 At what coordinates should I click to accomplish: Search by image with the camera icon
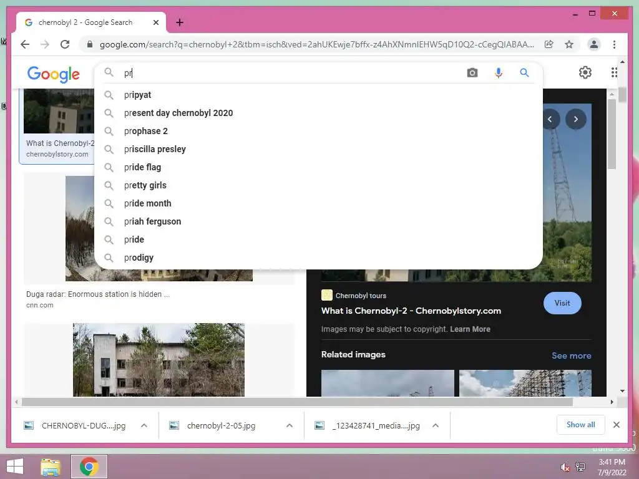point(472,73)
